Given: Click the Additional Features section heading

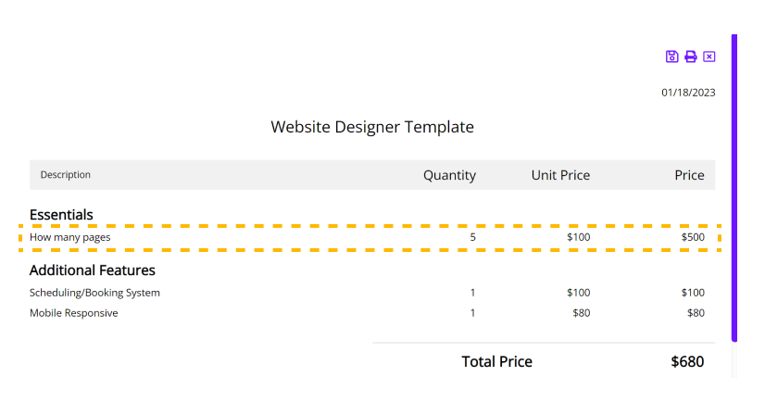Looking at the screenshot, I should tap(93, 270).
